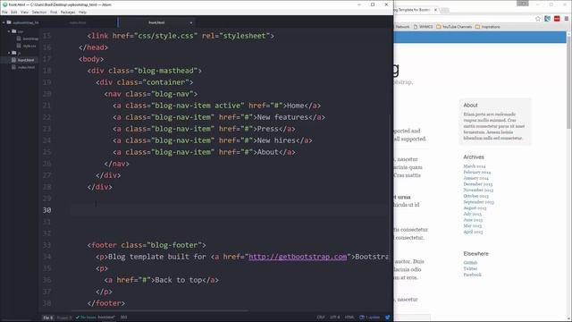Click the Atom app icon in title bar
572x322 pixels.
[x=4, y=4]
